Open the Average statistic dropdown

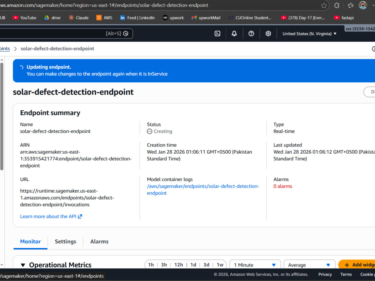click(x=309, y=265)
